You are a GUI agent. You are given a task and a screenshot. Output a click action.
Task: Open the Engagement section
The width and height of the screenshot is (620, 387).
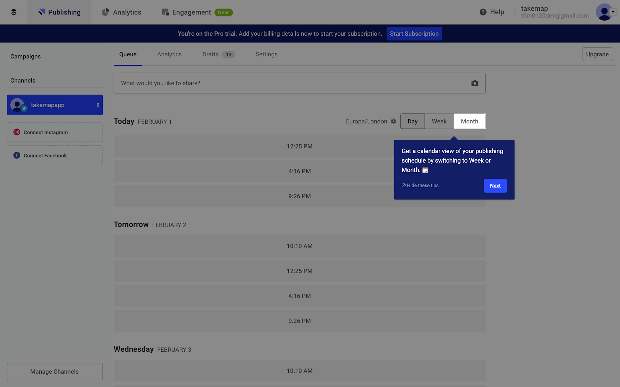pyautogui.click(x=187, y=12)
